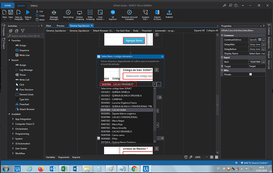Copy selection from ribbon
Image resolution: width=273 pixels, height=173 pixels.
pyautogui.click(x=40, y=15)
